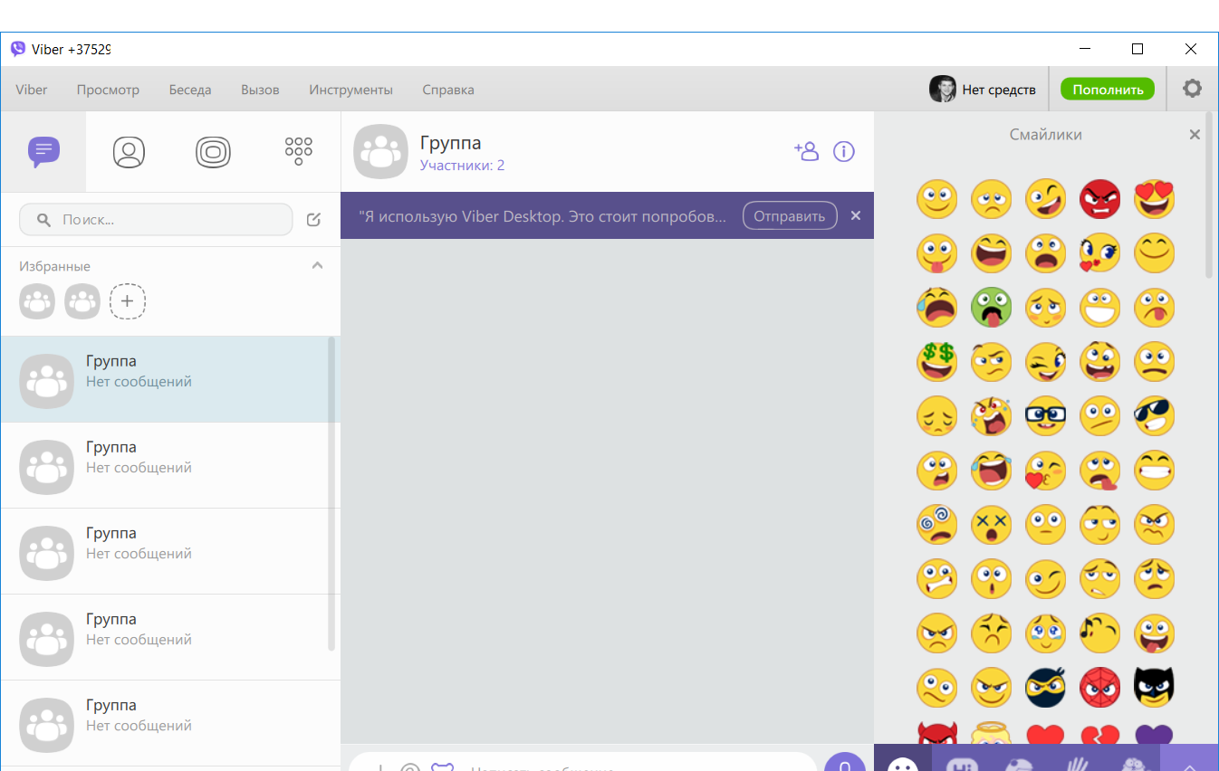Open the dial pad icon
This screenshot has height=771, width=1219.
(298, 151)
